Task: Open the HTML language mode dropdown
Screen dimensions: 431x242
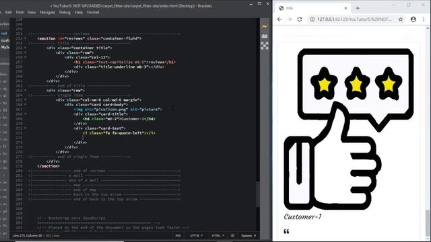Action: pyautogui.click(x=218, y=235)
